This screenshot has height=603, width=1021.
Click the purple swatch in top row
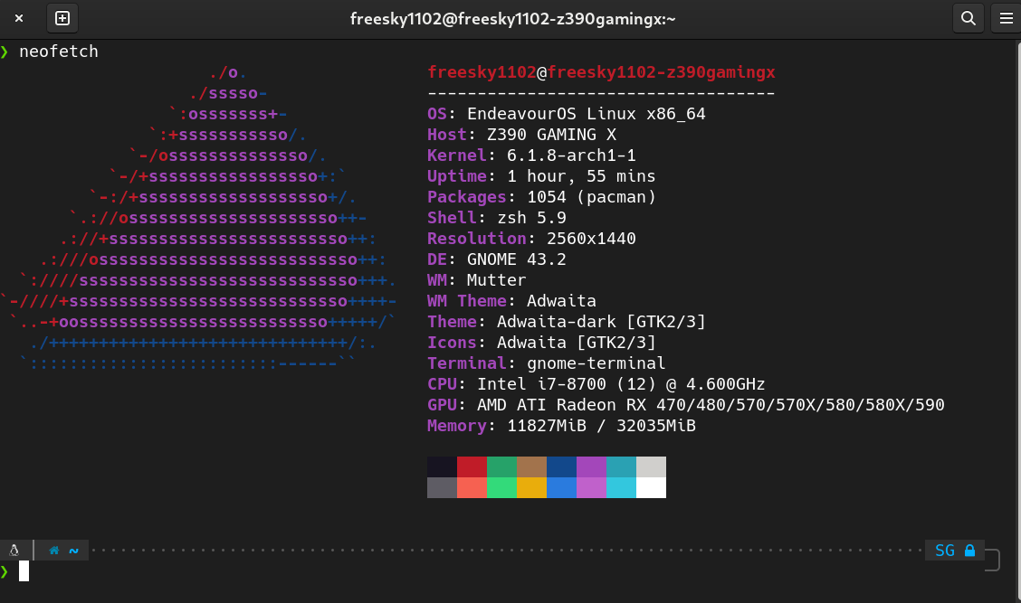pyautogui.click(x=592, y=467)
